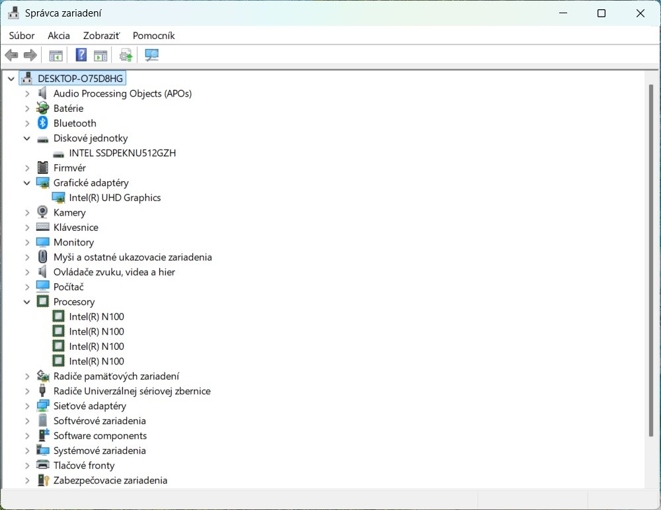This screenshot has height=510, width=661.
Task: Select the INTEL SSDPEKNU512GZH disk device
Action: click(122, 153)
